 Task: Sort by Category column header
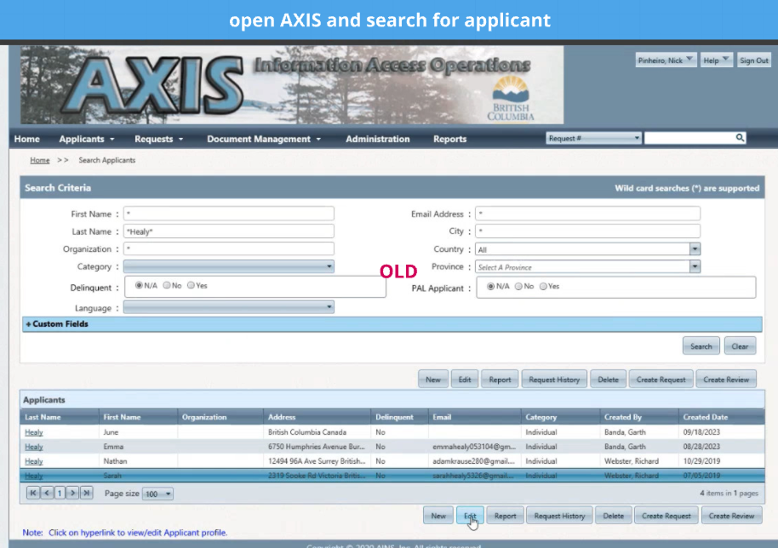point(541,417)
